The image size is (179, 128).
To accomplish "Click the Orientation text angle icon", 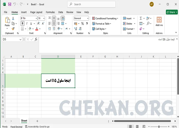I will point(59,29).
